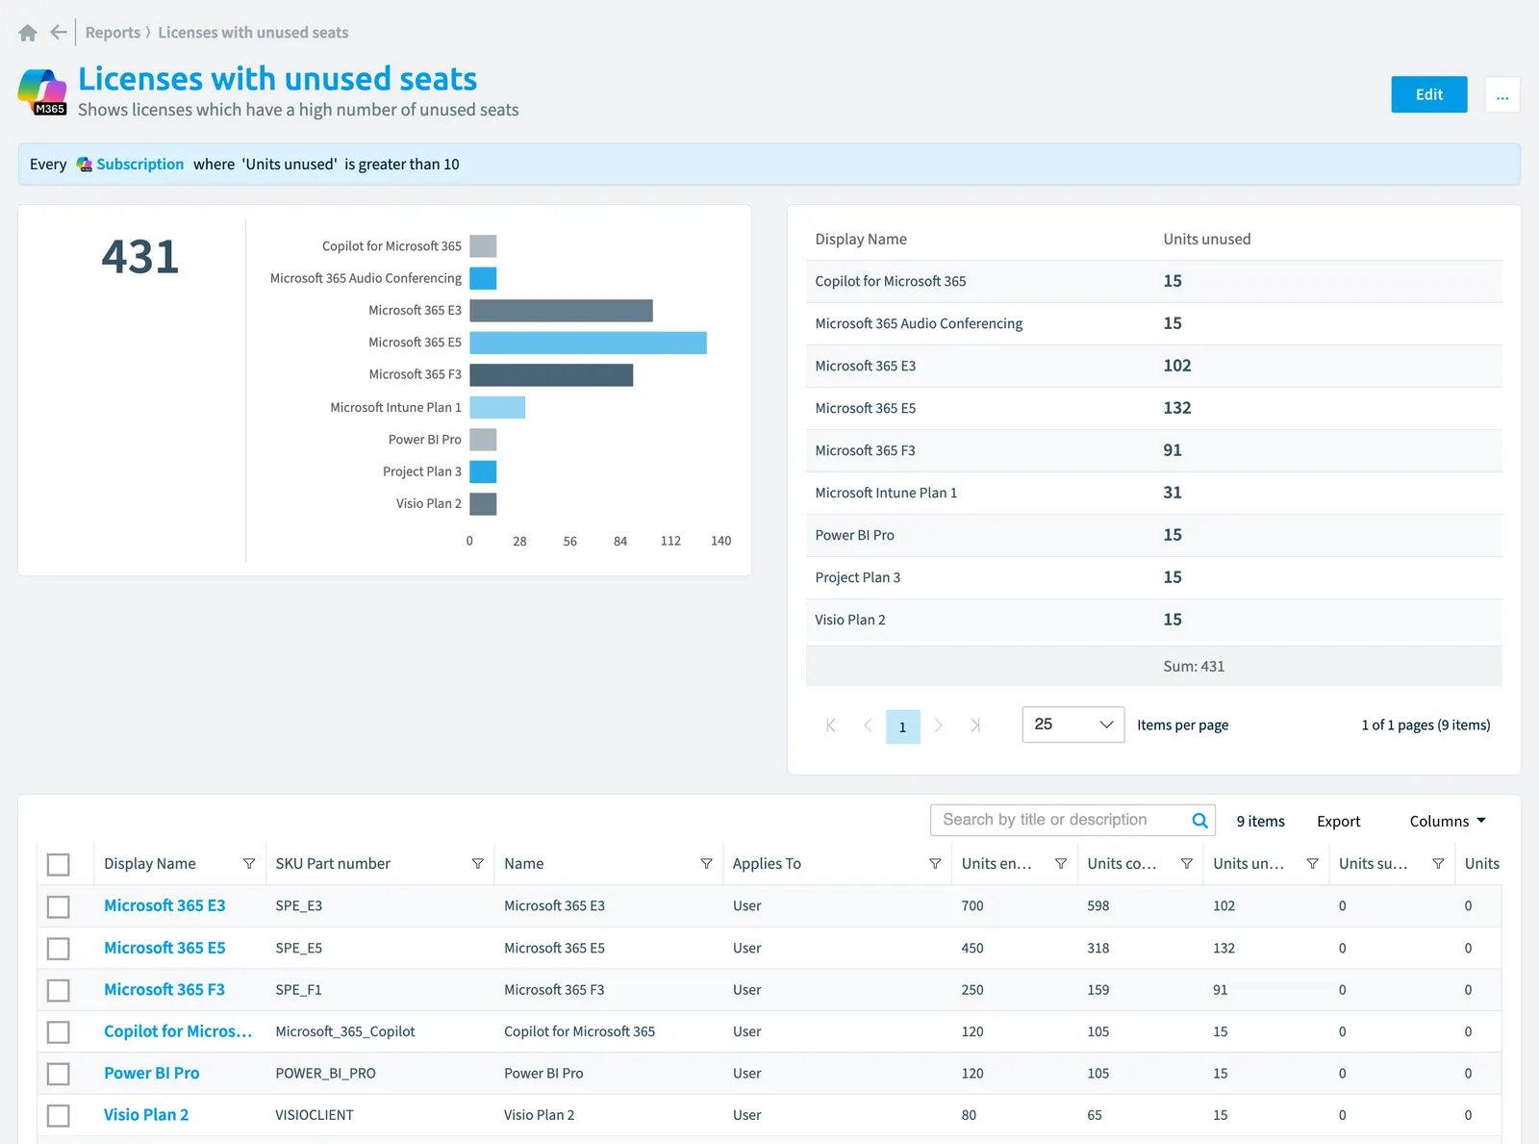Go to next page pager icon

tap(939, 725)
